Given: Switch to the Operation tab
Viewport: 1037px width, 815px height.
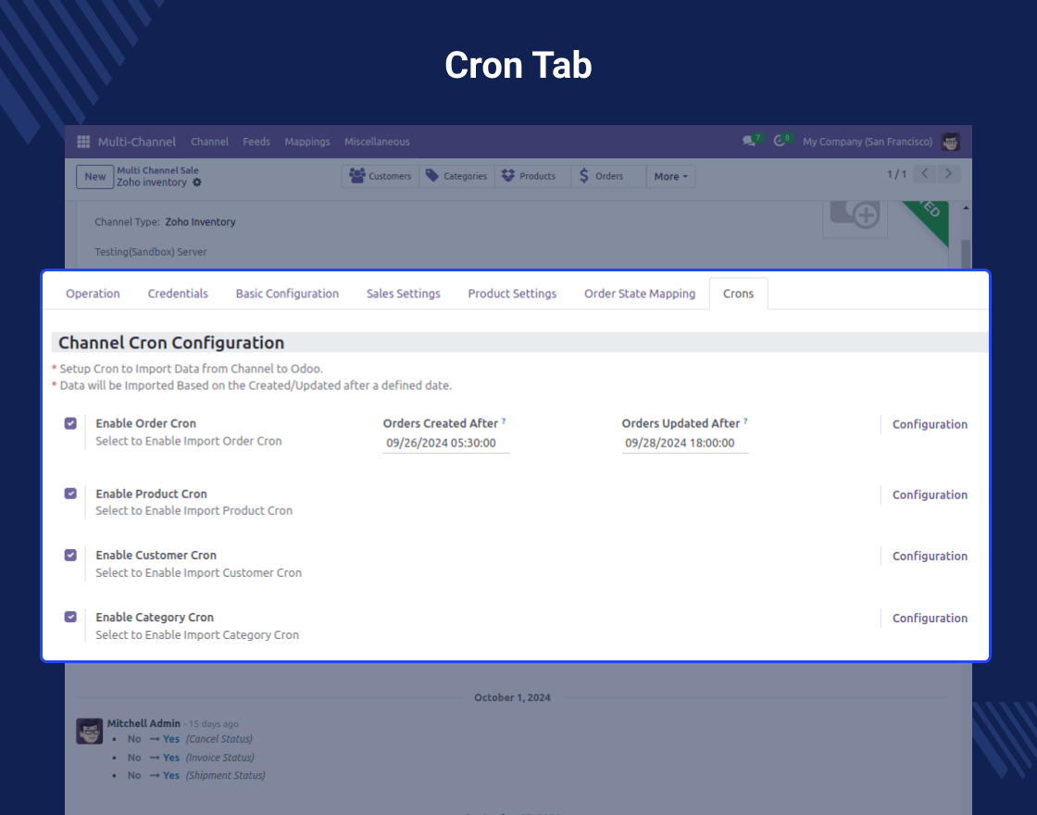Looking at the screenshot, I should point(93,294).
